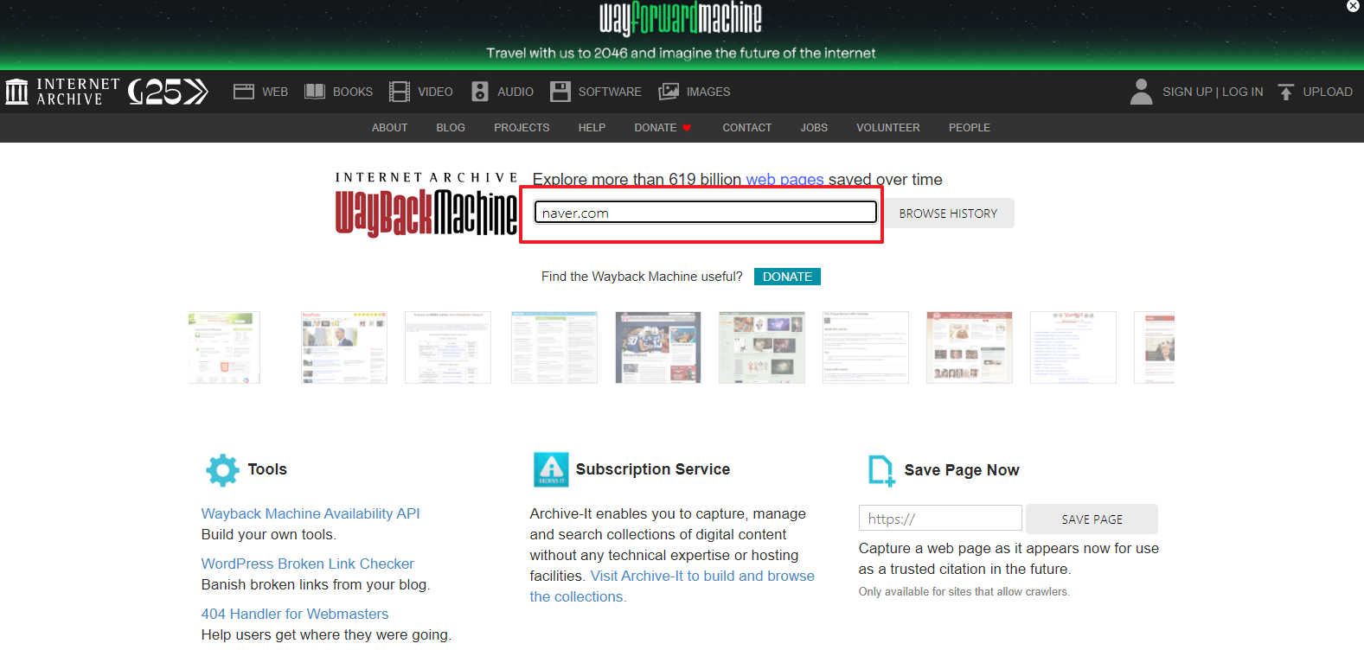This screenshot has height=669, width=1364.
Task: Open WordPress Broken Link Checker link
Action: pos(308,564)
